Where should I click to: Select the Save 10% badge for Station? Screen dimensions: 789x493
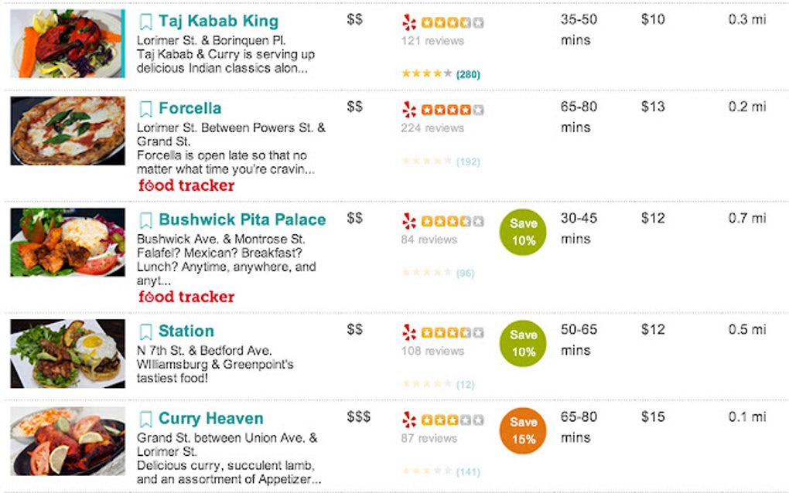523,343
